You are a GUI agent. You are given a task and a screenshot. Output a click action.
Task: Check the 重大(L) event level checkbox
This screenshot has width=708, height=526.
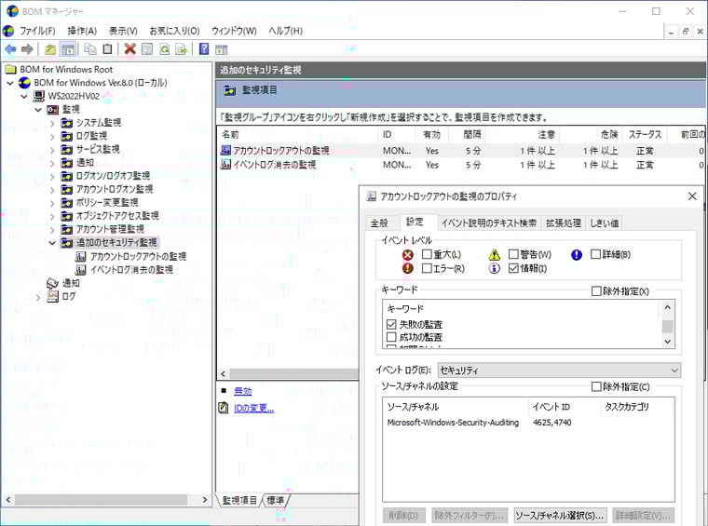[x=427, y=254]
